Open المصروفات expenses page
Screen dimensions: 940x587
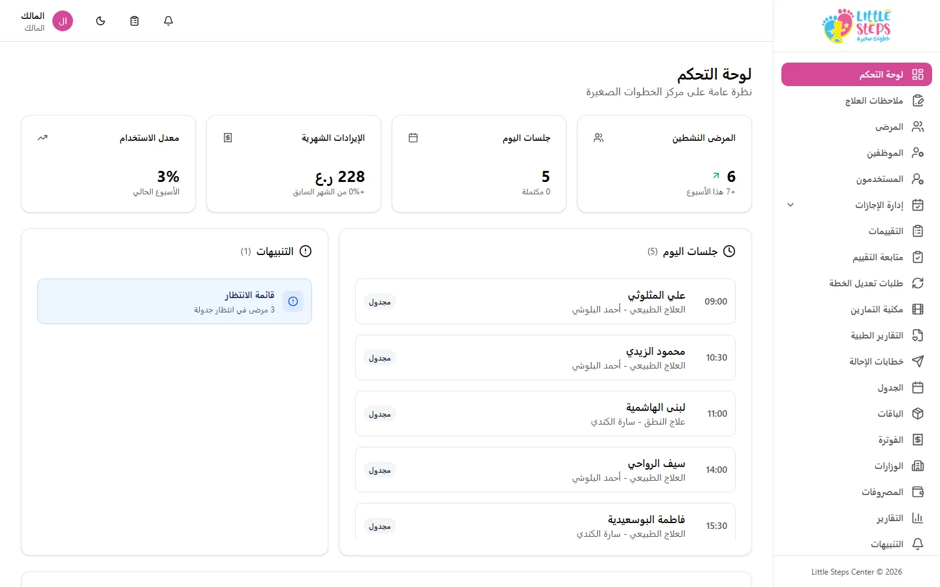(x=856, y=492)
